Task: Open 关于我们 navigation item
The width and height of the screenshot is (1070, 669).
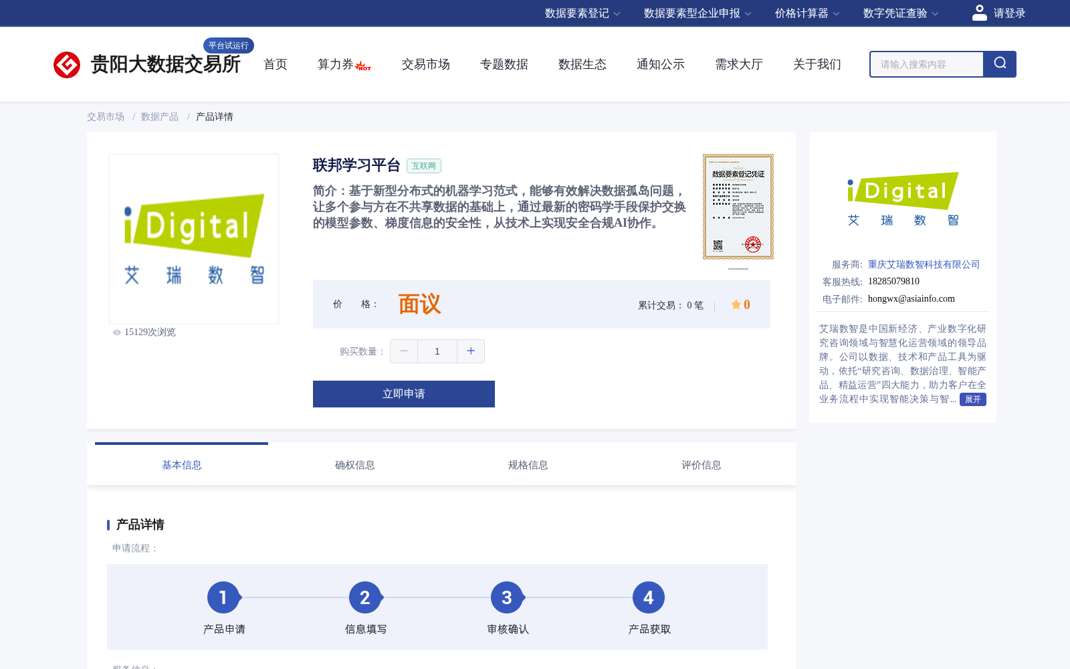Action: 817,64
